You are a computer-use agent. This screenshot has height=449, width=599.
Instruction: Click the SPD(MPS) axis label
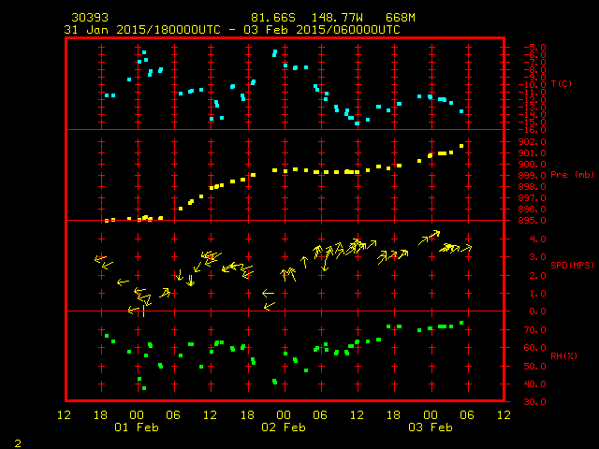[x=572, y=265]
